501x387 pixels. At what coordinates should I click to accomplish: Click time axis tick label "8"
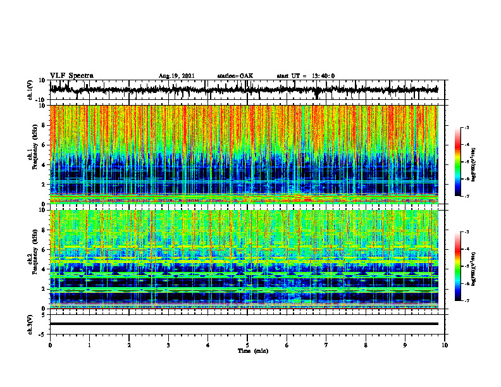366,345
